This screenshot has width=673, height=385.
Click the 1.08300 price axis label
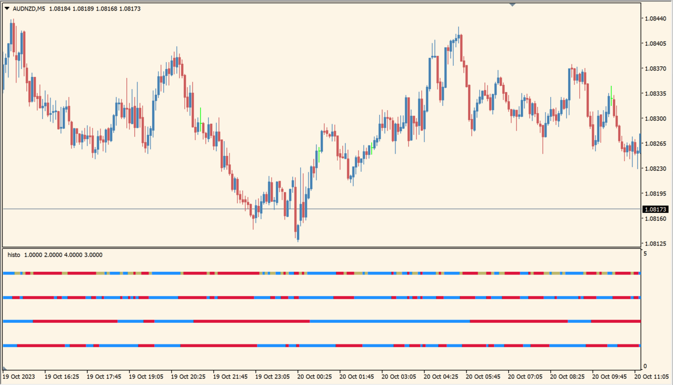(x=655, y=119)
